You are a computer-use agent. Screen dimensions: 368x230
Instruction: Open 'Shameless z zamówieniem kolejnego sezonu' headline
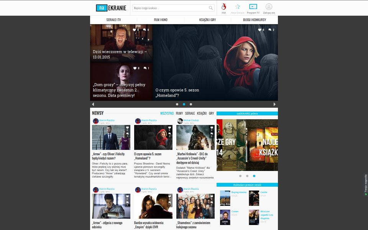[x=193, y=225]
